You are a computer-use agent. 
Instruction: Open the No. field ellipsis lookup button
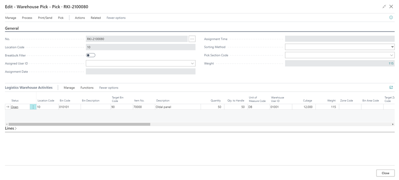[x=192, y=39]
